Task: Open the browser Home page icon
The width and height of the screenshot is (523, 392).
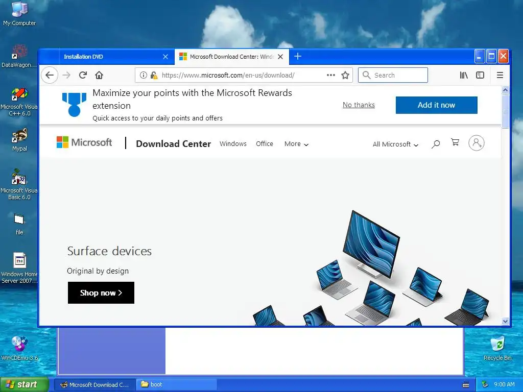Action: (99, 75)
